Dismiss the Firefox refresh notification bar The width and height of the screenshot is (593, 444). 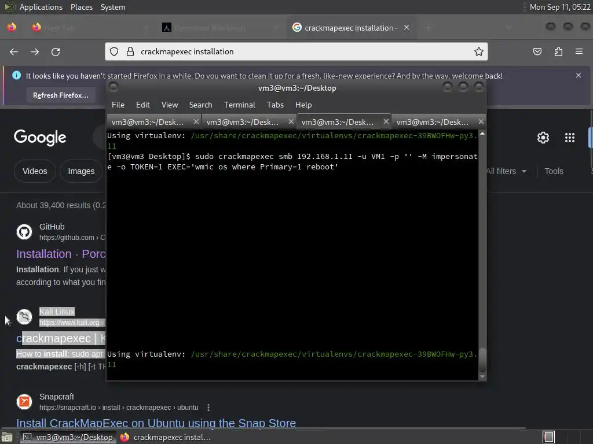[579, 75]
